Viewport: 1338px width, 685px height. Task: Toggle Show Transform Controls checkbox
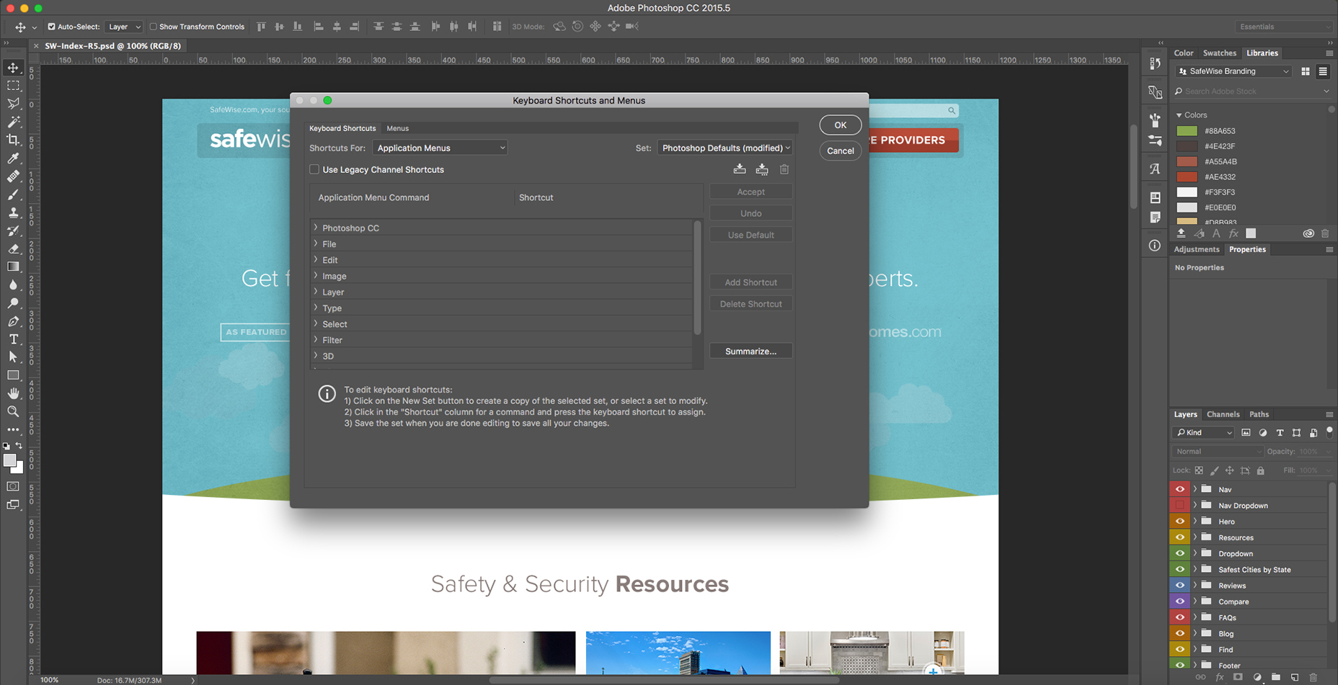[x=153, y=27]
